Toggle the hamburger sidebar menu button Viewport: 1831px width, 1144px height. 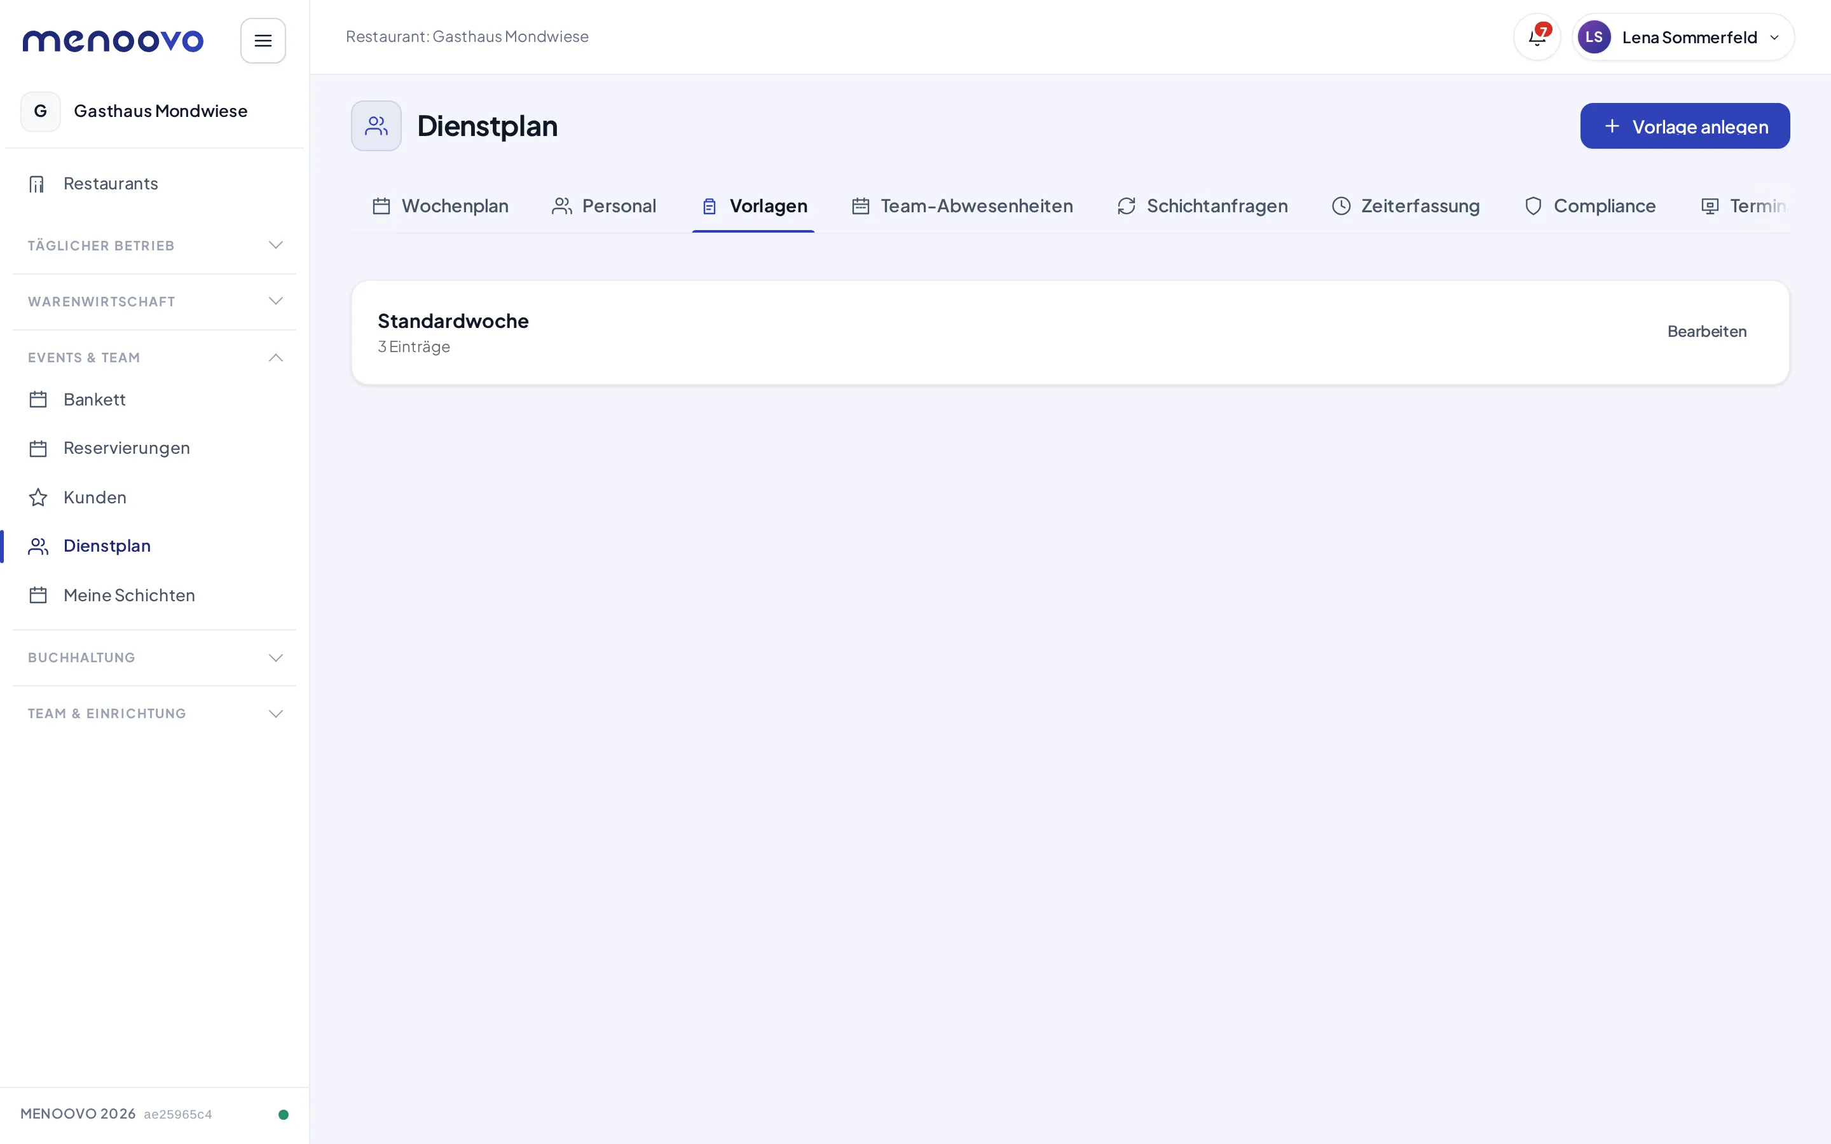[x=263, y=41]
